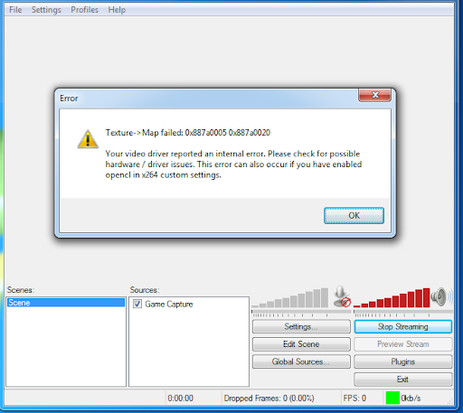The width and height of the screenshot is (463, 413).
Task: Close the Error dialog with X
Action: click(374, 95)
